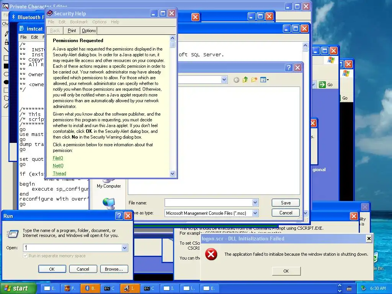Click My Computer icon in Save dialog places bar

click(x=109, y=183)
